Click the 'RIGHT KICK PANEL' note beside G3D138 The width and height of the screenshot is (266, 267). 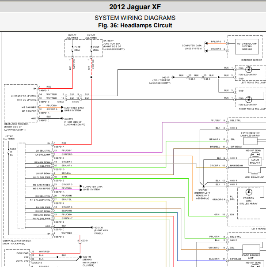[x=101, y=232]
